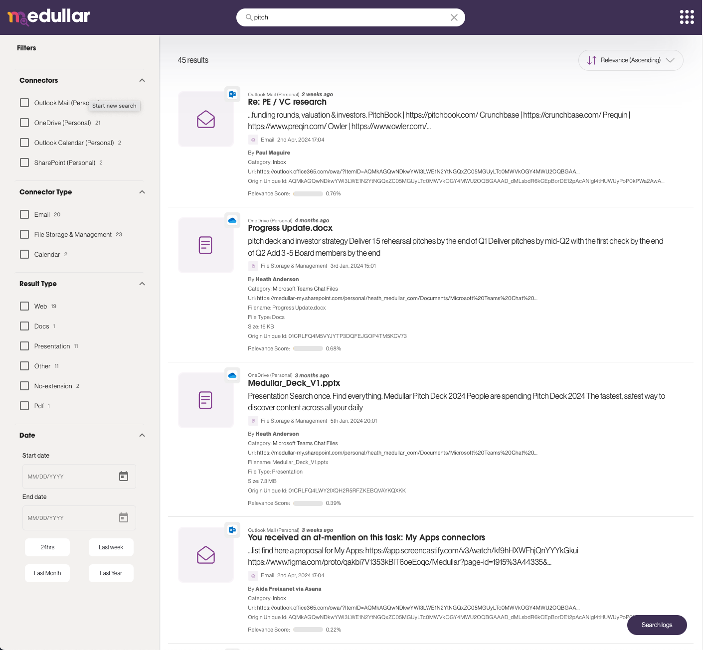
Task: Click the Start new search tooltip
Action: coord(114,106)
